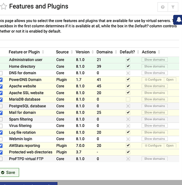The image size is (182, 185).
Task: Sort by Actions column arrows
Action: 159,52
